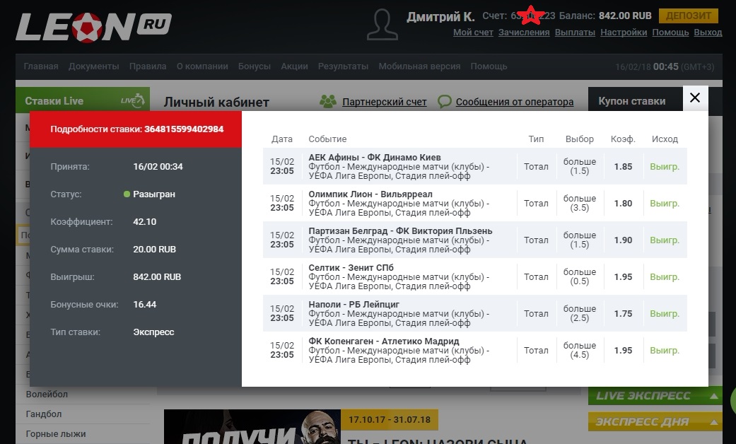Click the Партизан Белград - ФК Виктория Пльзень event
Image resolution: width=736 pixels, height=444 pixels.
coord(400,231)
